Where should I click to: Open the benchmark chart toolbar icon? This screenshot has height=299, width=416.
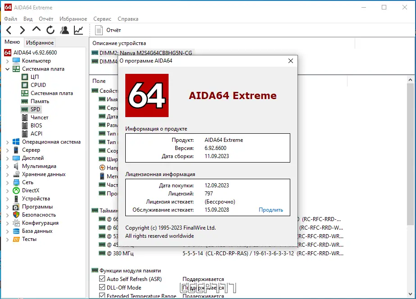pos(78,30)
